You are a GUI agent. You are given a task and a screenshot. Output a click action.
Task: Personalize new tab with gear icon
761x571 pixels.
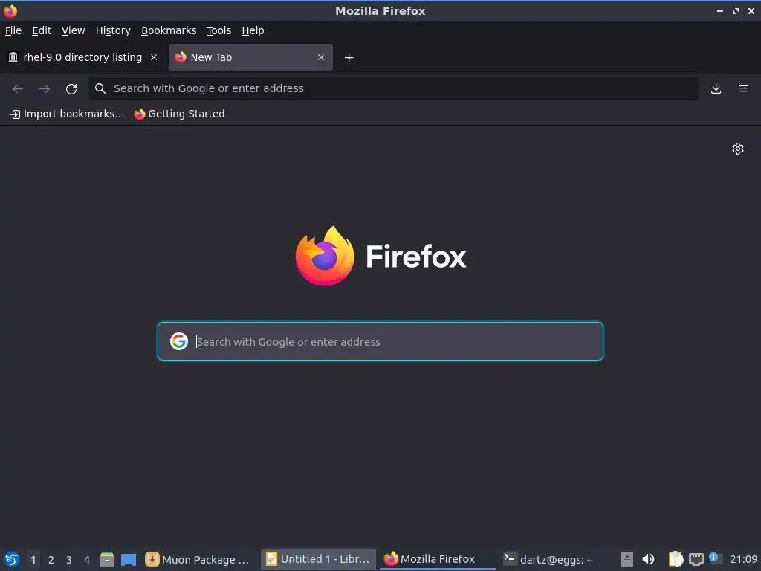point(738,149)
